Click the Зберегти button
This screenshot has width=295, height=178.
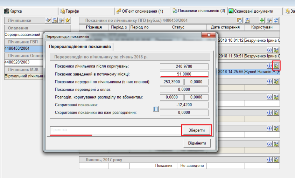pos(197,130)
